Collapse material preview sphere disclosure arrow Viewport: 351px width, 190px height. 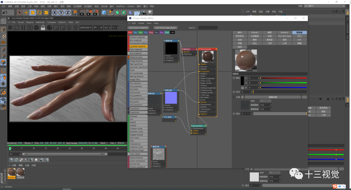coord(234,51)
